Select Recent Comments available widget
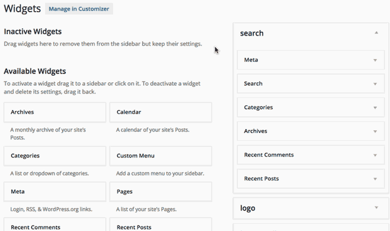The width and height of the screenshot is (390, 231). 55,224
